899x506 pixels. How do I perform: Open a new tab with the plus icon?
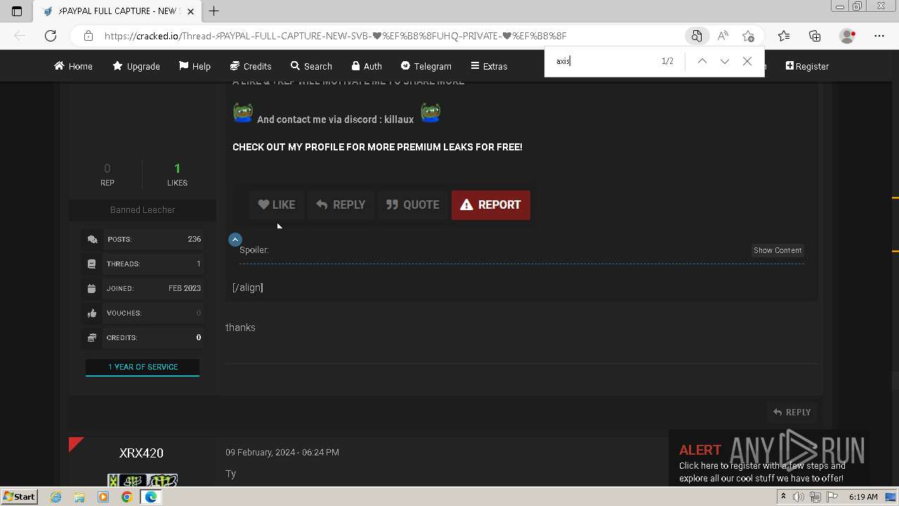[214, 11]
